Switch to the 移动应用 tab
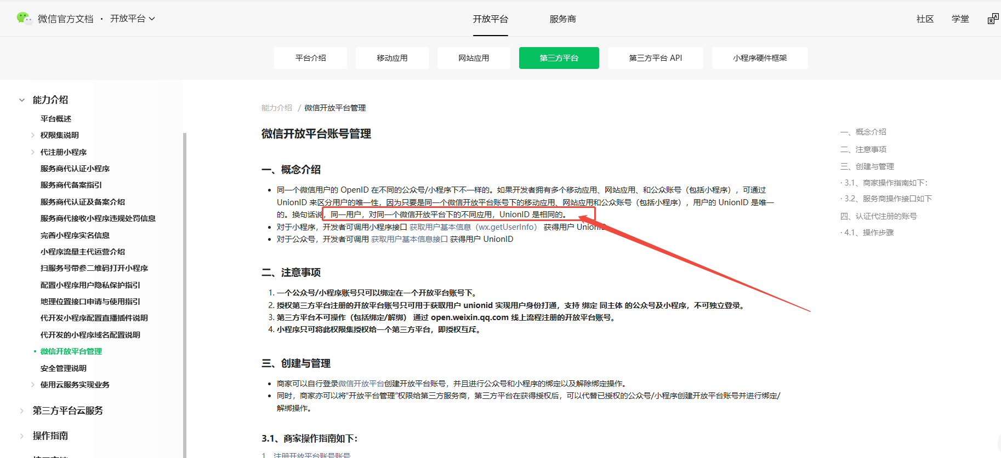 [393, 58]
